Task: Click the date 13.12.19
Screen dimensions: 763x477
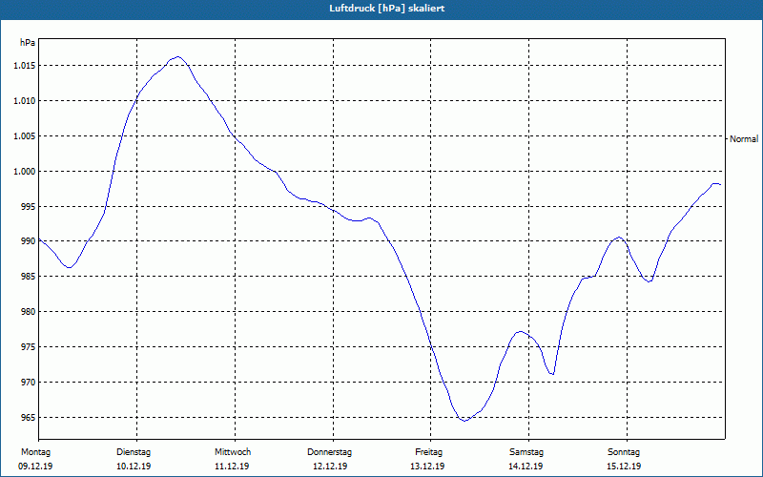Action: tap(427, 467)
